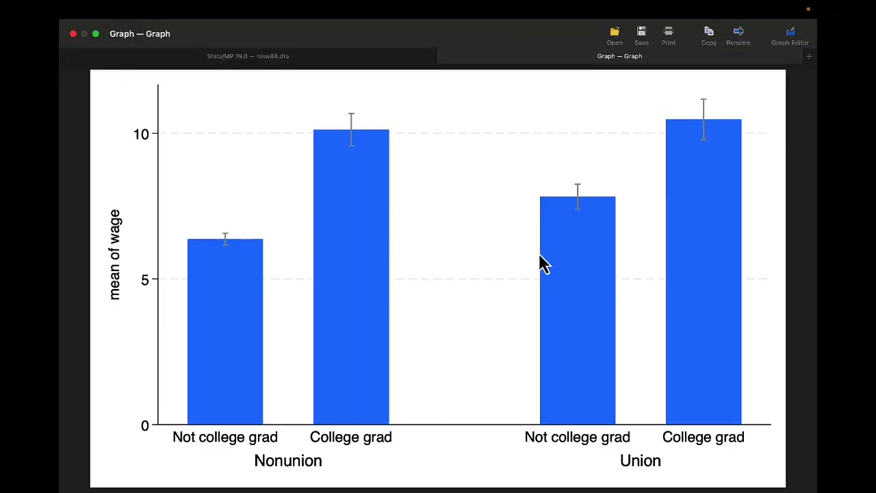
Task: Save the graph with the Save icon
Action: [641, 31]
